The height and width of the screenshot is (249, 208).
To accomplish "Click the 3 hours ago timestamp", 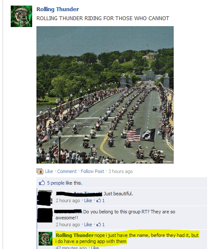I will pyautogui.click(x=121, y=171).
